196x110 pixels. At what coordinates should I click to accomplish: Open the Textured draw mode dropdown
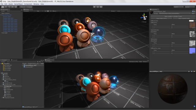click(x=29, y=11)
